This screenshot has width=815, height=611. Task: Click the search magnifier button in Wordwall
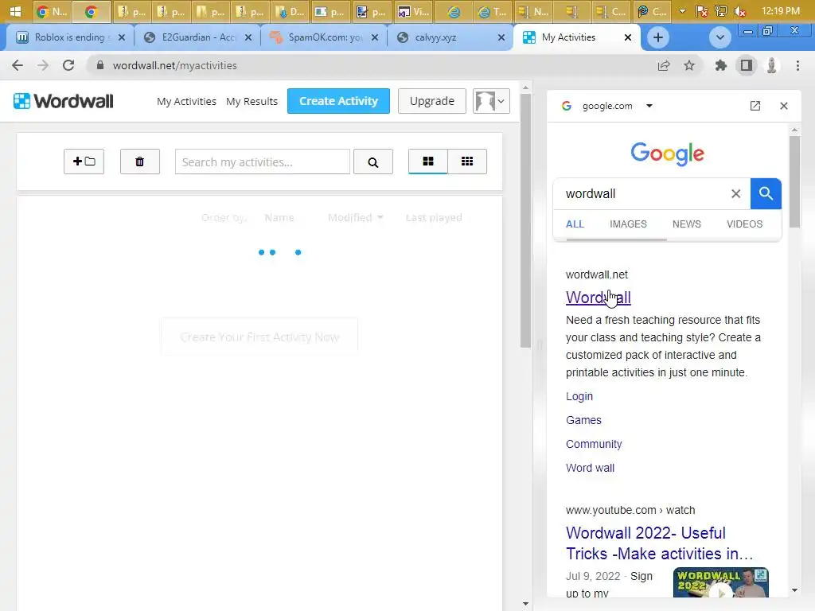(x=373, y=162)
